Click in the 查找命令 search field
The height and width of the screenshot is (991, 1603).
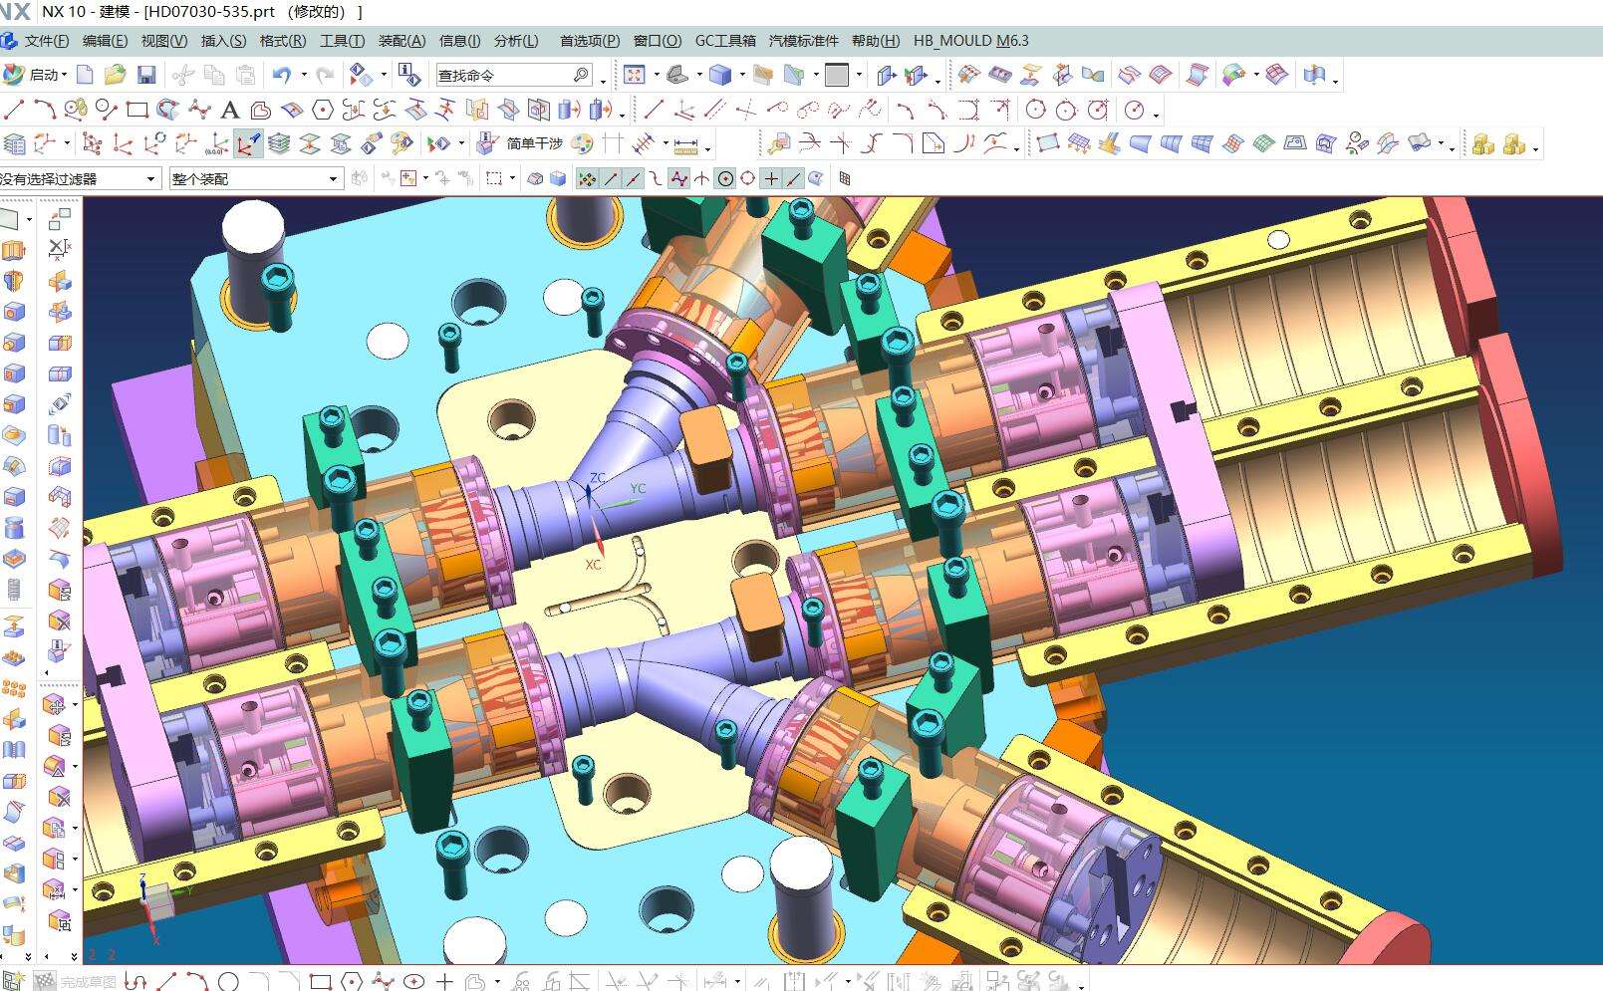503,76
